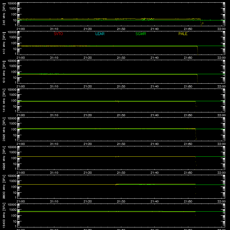Click 21:00 time label below 610 MHz plot

21,87
